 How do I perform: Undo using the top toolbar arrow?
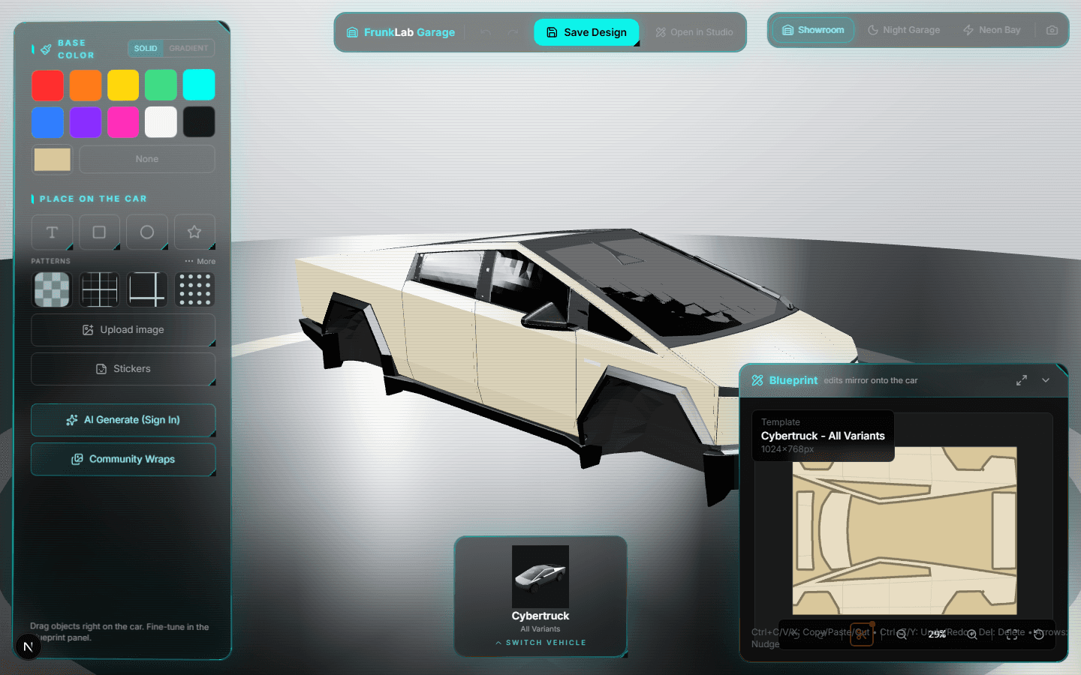(x=486, y=32)
